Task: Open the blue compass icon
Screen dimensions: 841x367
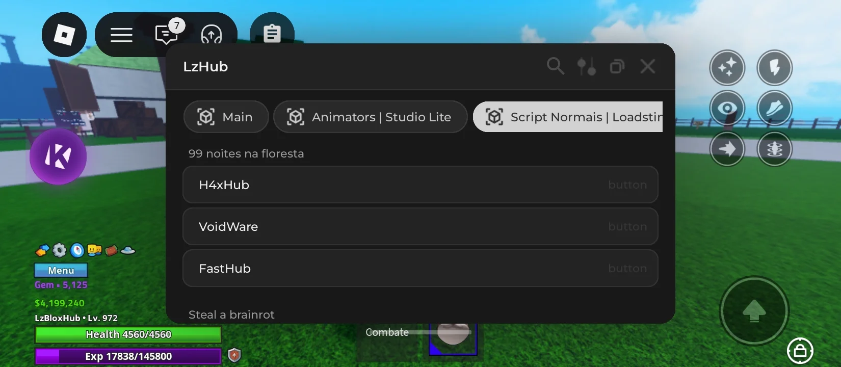Action: pos(77,250)
